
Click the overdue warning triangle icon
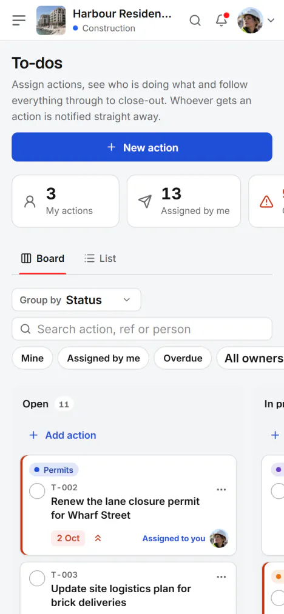tap(266, 202)
